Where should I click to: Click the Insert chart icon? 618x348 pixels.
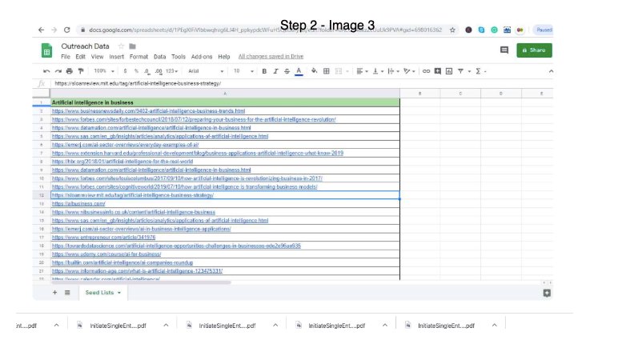pyautogui.click(x=449, y=71)
